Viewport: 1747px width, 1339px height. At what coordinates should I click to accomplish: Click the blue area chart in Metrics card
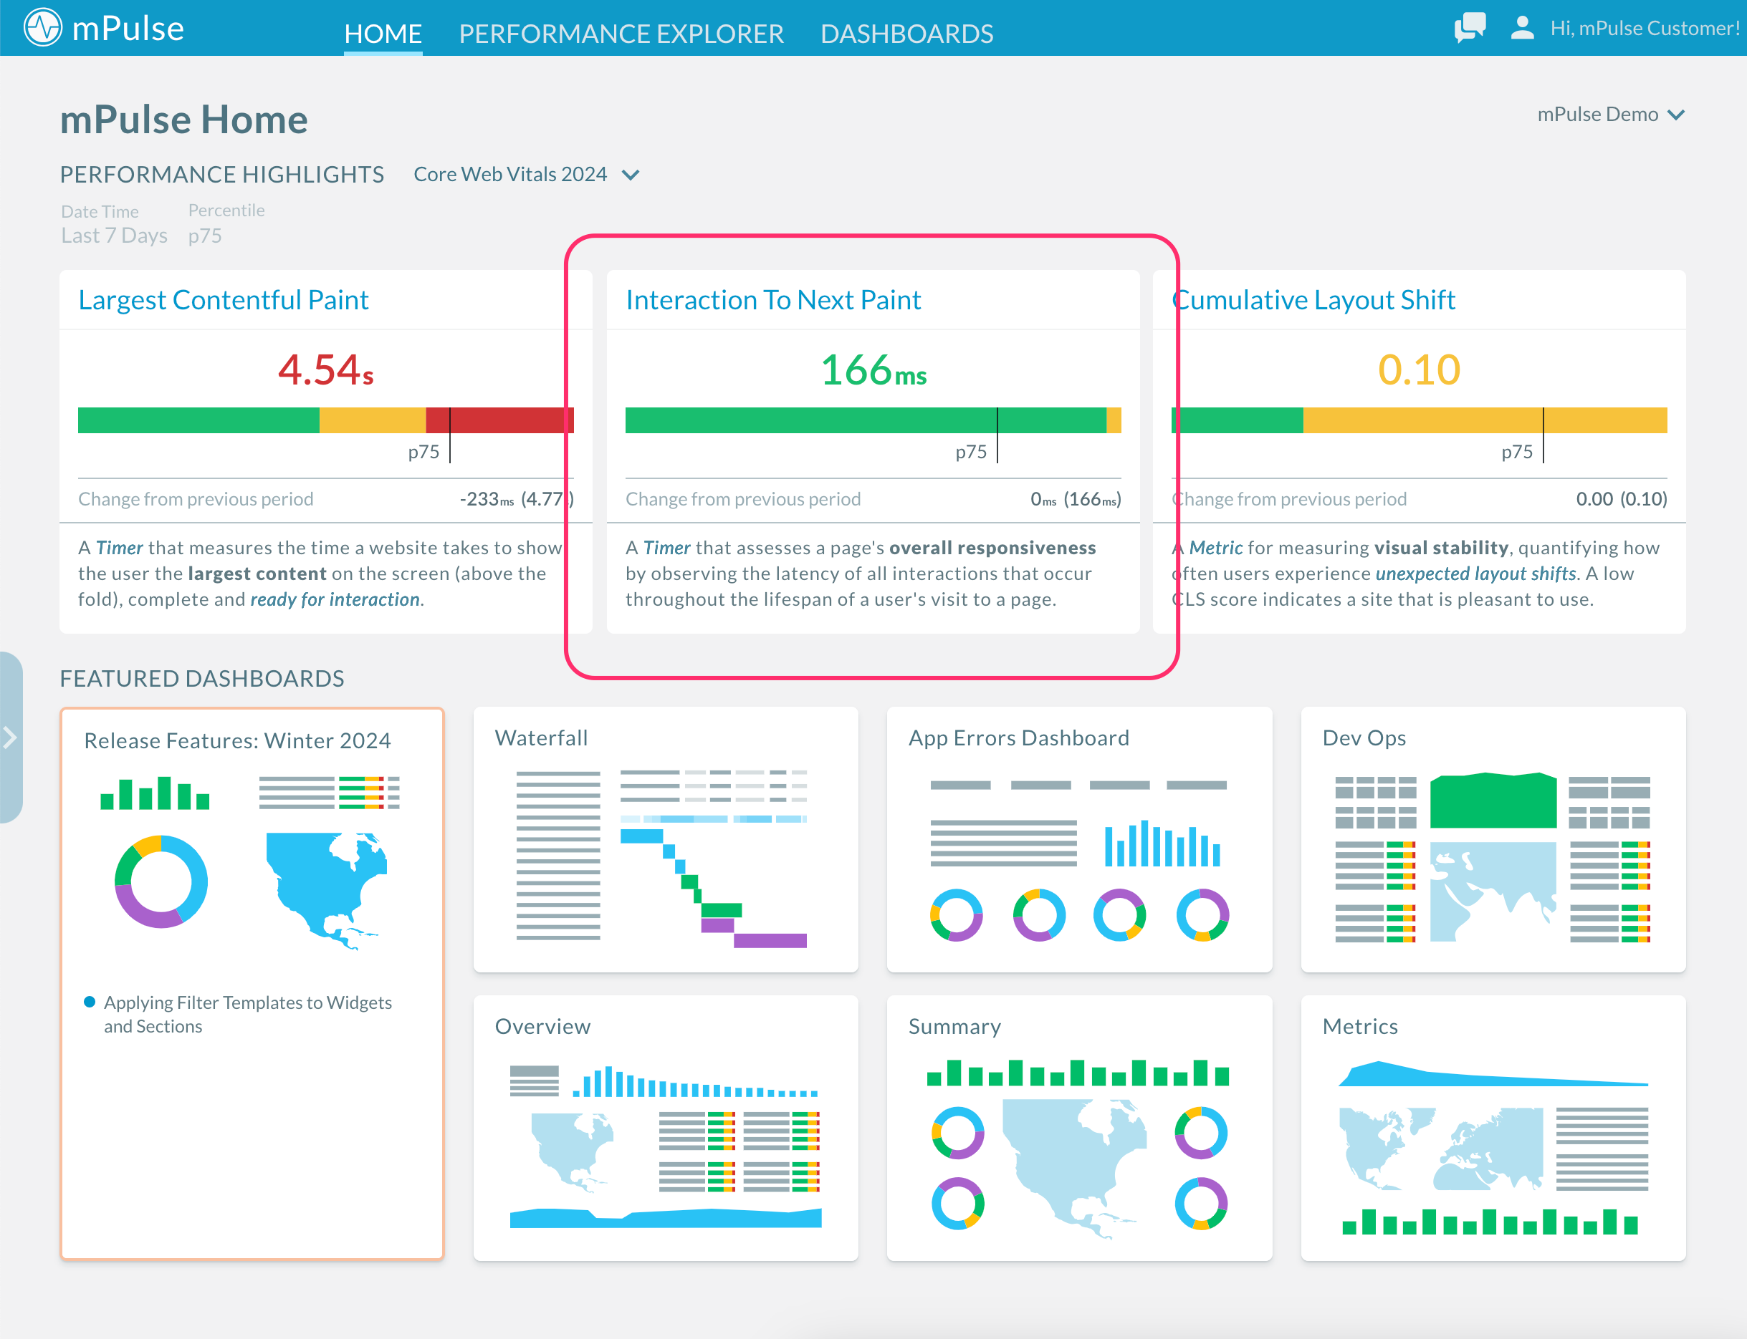(x=1493, y=1073)
